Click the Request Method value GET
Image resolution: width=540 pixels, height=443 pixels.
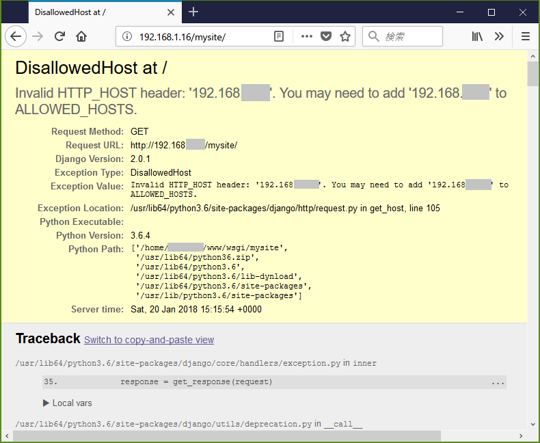click(139, 131)
